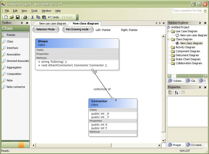Click the Solution Explorer horizontal scrollbar thumb
The height and width of the screenshot is (154, 209).
189,76
